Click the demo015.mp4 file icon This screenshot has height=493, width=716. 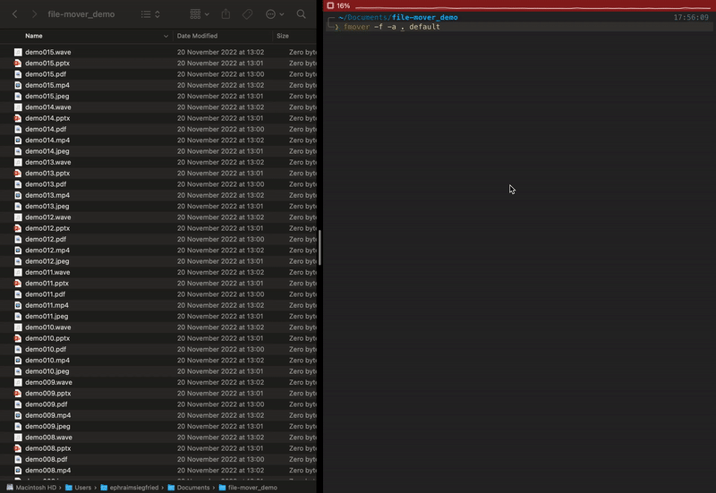tap(18, 85)
